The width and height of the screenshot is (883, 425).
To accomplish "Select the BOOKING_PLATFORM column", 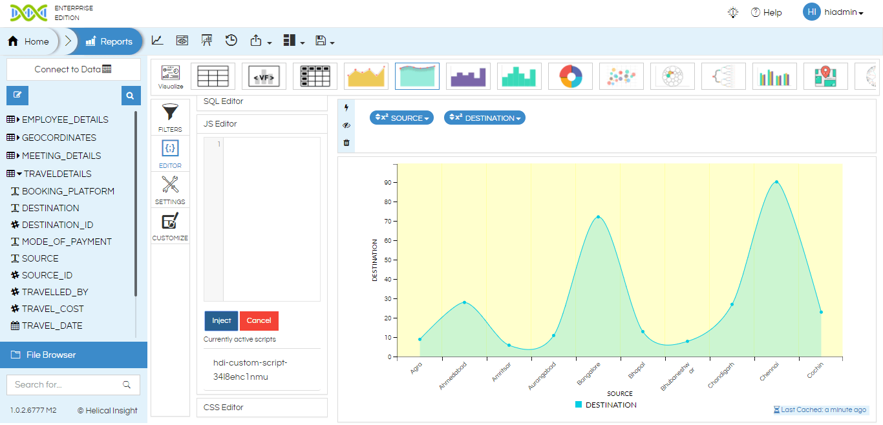I will point(63,191).
